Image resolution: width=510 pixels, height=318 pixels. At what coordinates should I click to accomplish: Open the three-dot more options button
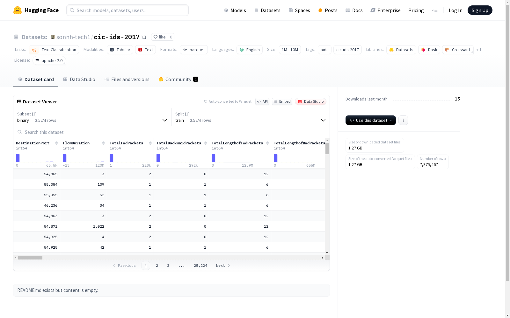click(403, 120)
